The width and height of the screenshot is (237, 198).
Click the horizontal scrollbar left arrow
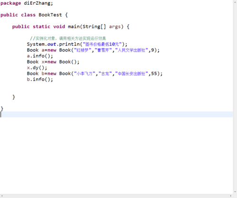tap(2, 196)
